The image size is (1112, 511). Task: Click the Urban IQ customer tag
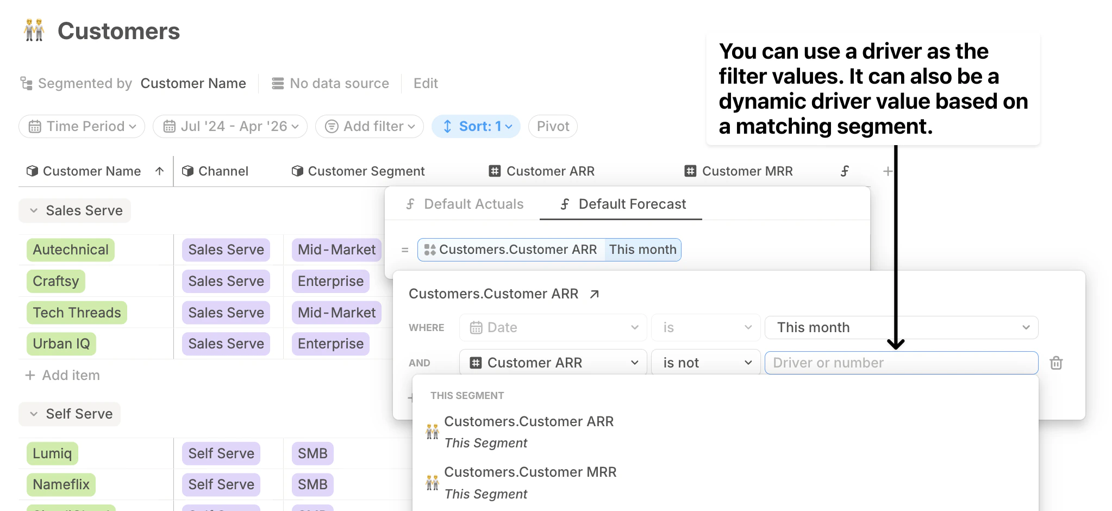point(61,344)
